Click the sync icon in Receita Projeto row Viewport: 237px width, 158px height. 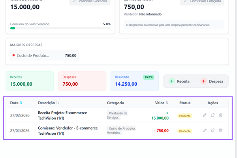click(x=213, y=115)
